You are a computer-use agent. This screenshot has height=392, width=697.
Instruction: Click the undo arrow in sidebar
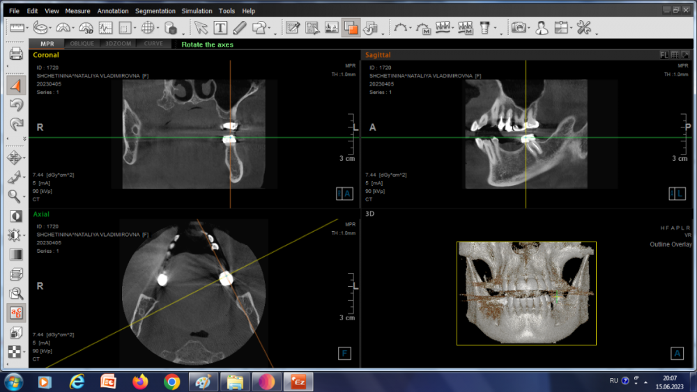tap(17, 104)
